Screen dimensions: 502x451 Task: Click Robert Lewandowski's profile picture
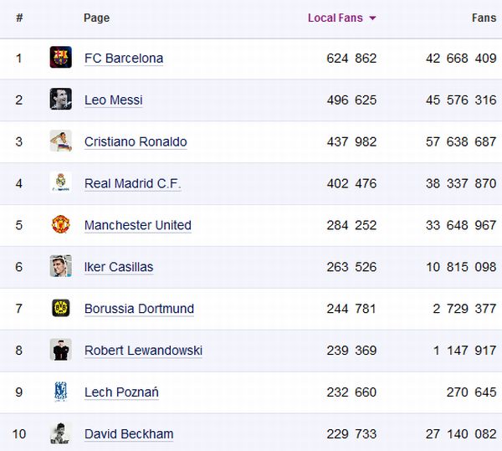click(x=60, y=350)
